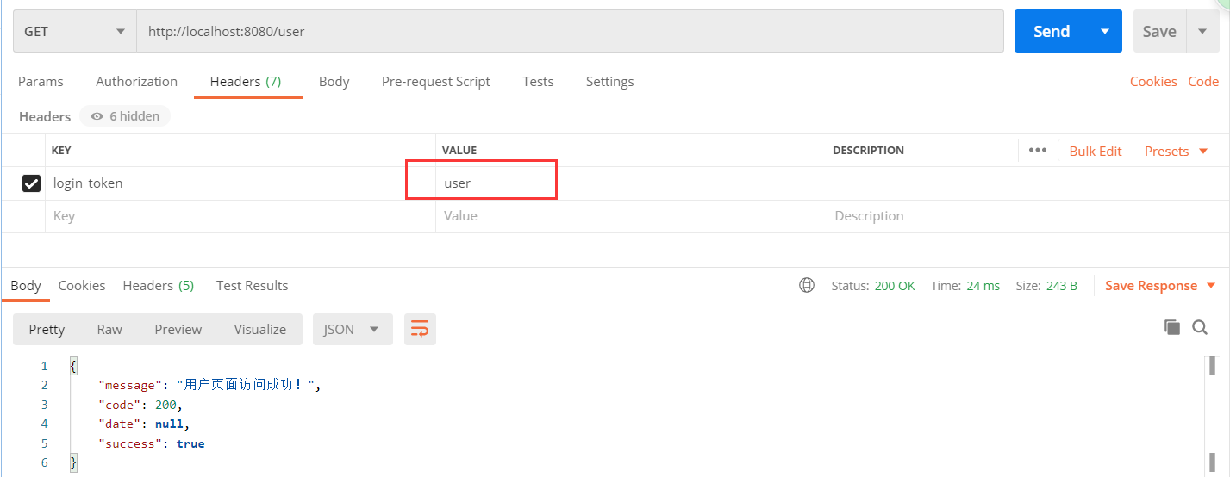
Task: Expand the Send button dropdown arrow
Action: 1105,31
